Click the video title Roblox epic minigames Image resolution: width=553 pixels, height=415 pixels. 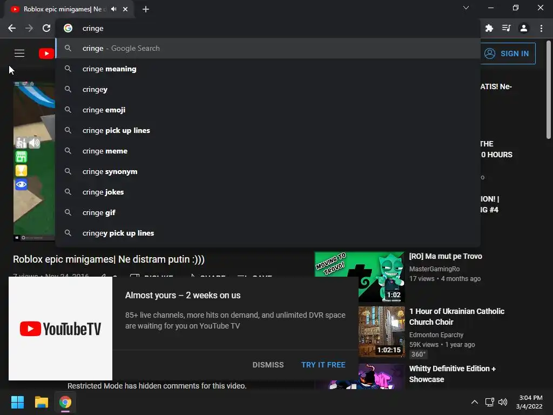click(109, 259)
